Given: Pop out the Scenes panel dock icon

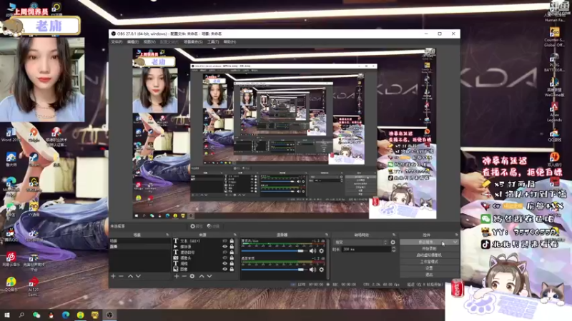Looking at the screenshot, I should coord(167,235).
